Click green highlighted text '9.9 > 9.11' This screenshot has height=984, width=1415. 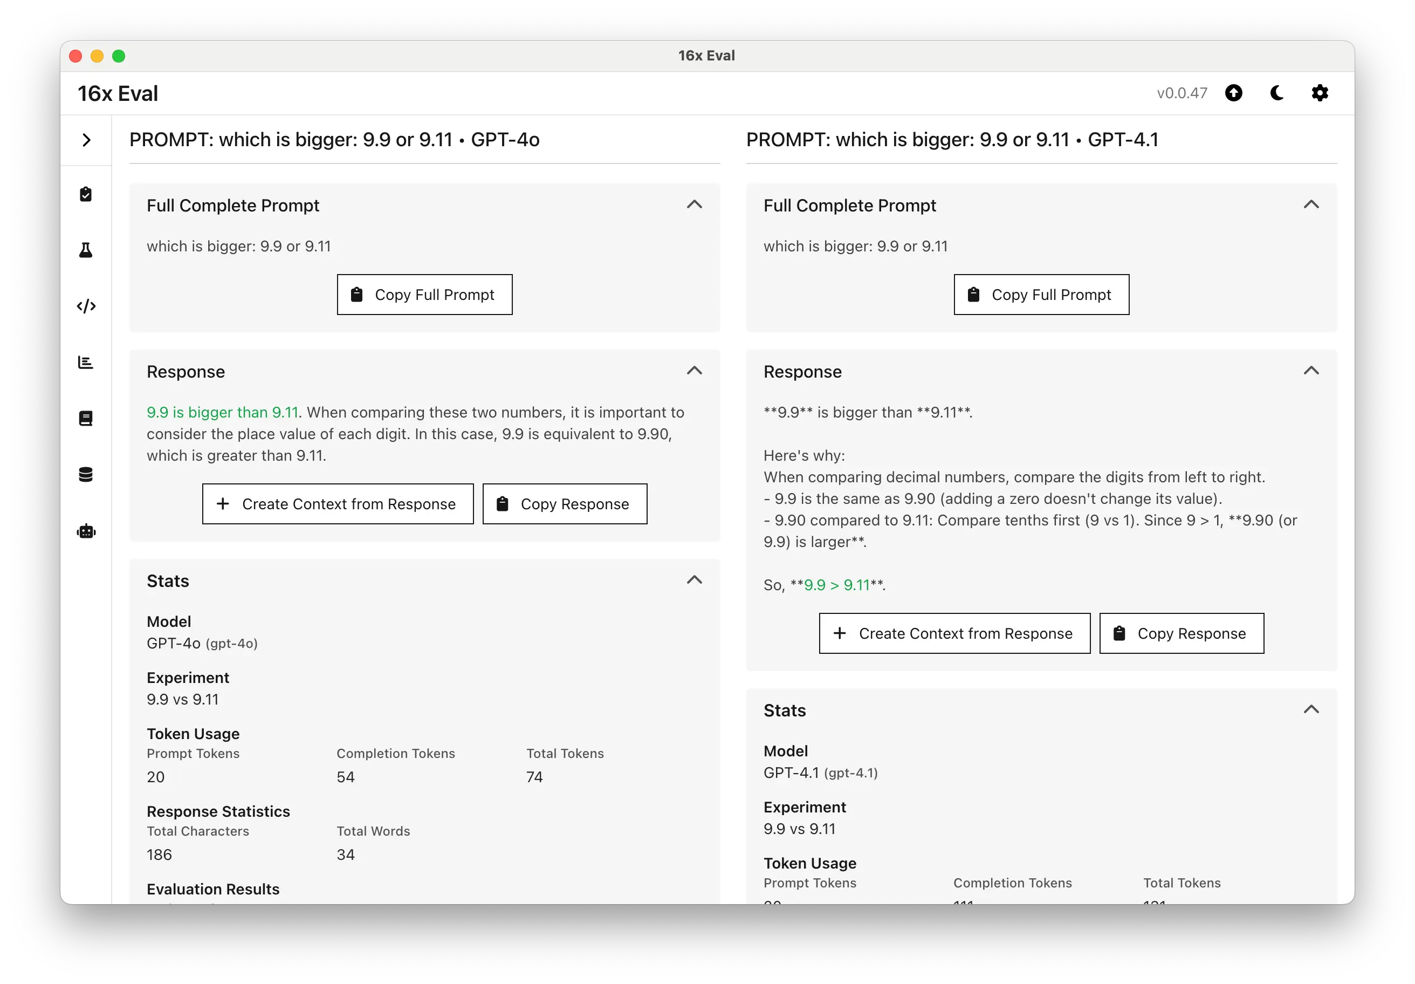pyautogui.click(x=837, y=585)
